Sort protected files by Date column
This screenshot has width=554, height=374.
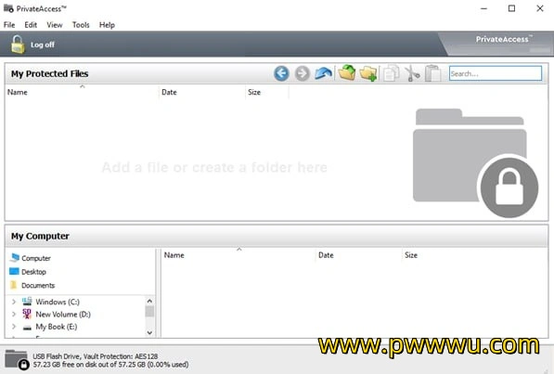click(x=202, y=92)
